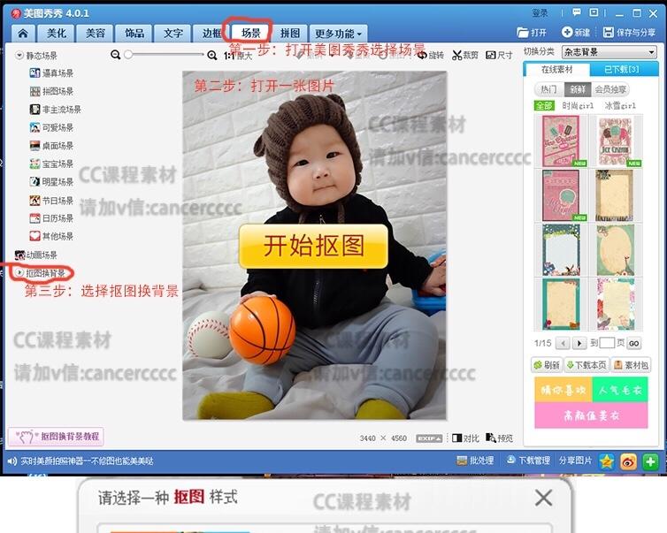This screenshot has width=667, height=533.
Task: Select 非主流场景 in the sidebar
Action: pyautogui.click(x=56, y=110)
